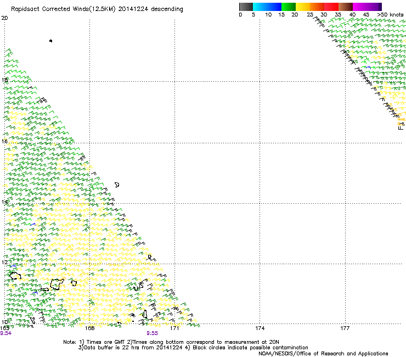Click the latitude label "18" on left axis
Viewport: 406px width, 357px height.
coord(4,80)
